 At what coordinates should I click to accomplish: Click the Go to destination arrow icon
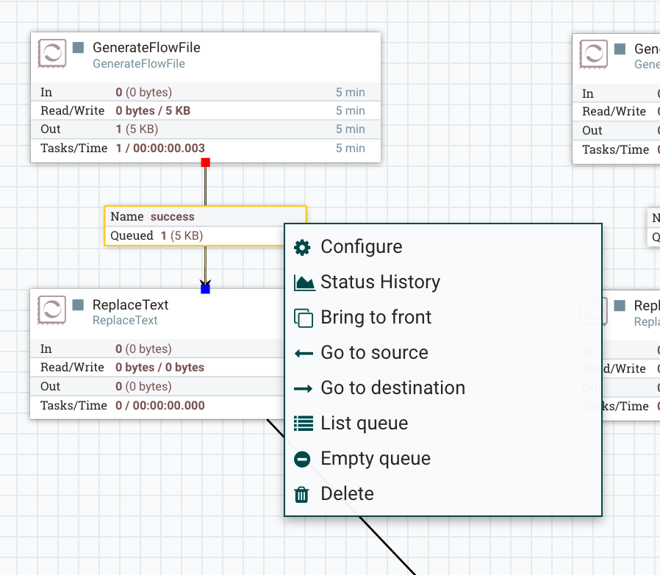tap(303, 388)
